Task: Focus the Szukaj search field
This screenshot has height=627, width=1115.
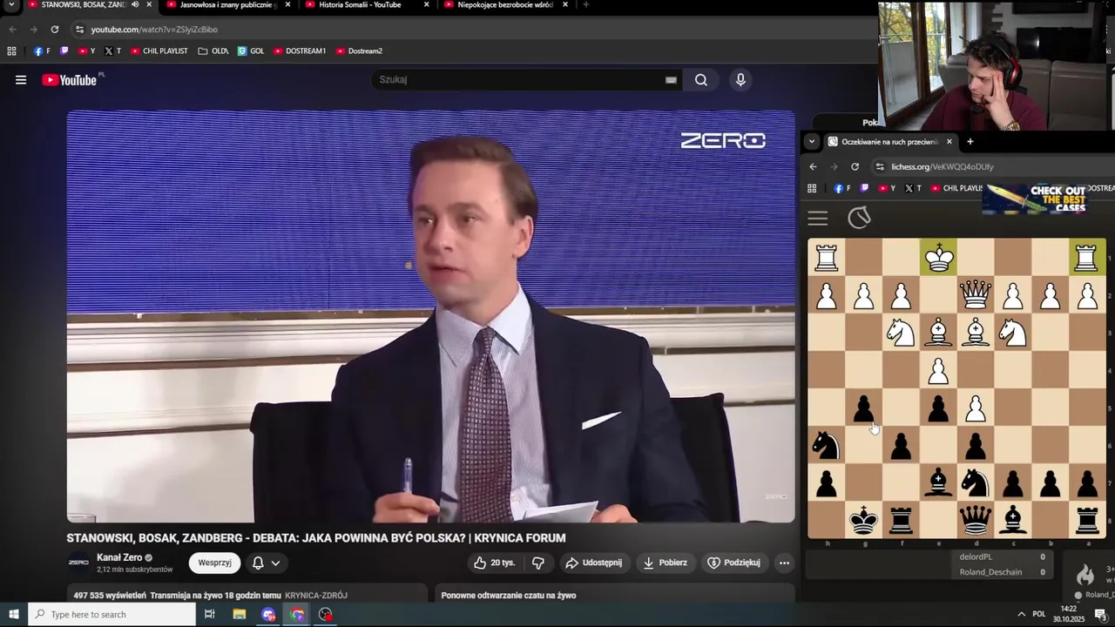Action: (518, 80)
